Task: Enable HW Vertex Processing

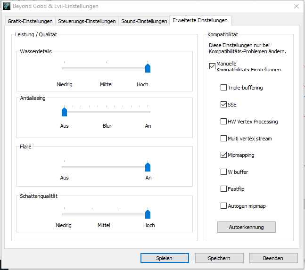Action: [x=223, y=121]
